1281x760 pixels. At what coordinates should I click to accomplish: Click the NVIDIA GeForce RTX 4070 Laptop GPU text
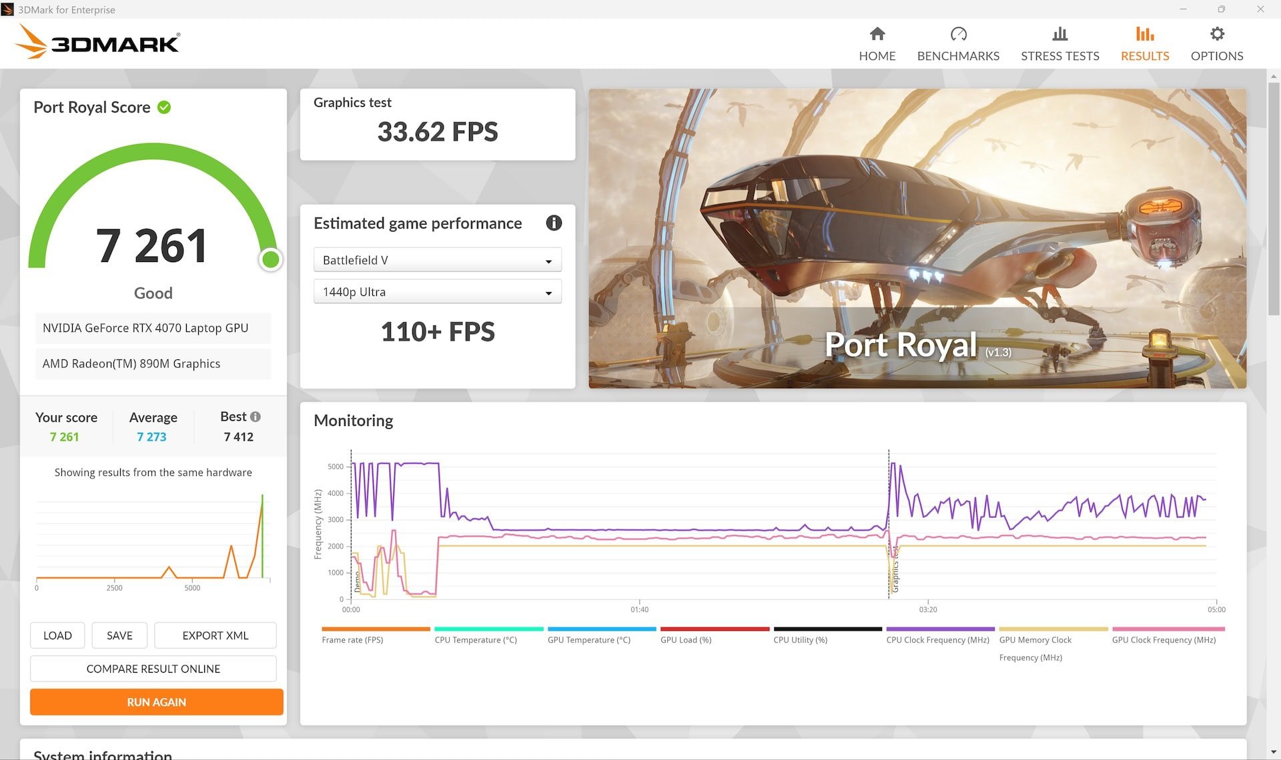pos(145,328)
